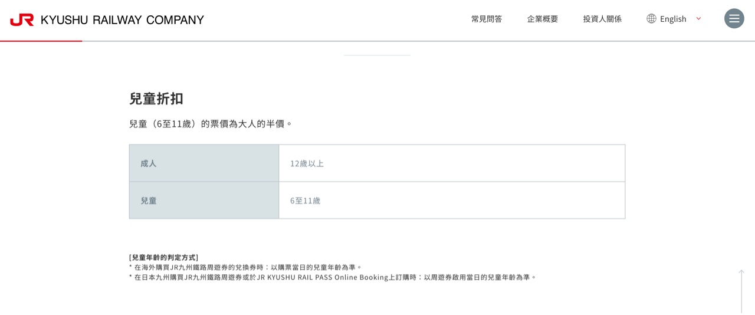Image resolution: width=755 pixels, height=315 pixels.
Task: Open the 企業概要 menu item
Action: point(543,19)
